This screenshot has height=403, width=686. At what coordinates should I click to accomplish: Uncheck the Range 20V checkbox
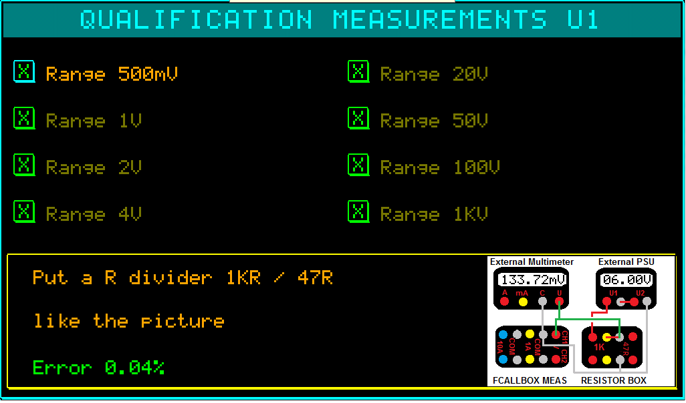coord(358,71)
